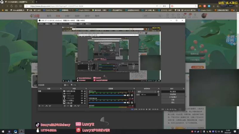The image size is (239, 134).
Task: Toggle visibility of the 抖音 source row
Action: click(82, 103)
